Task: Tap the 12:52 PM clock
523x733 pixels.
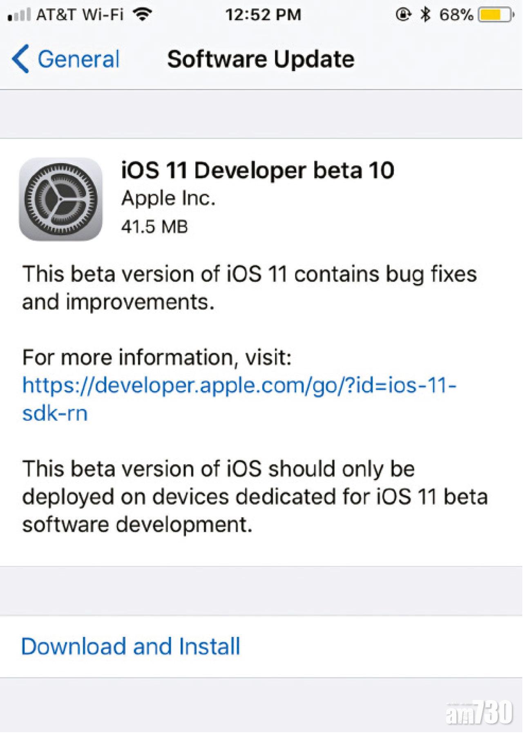Action: (x=263, y=15)
